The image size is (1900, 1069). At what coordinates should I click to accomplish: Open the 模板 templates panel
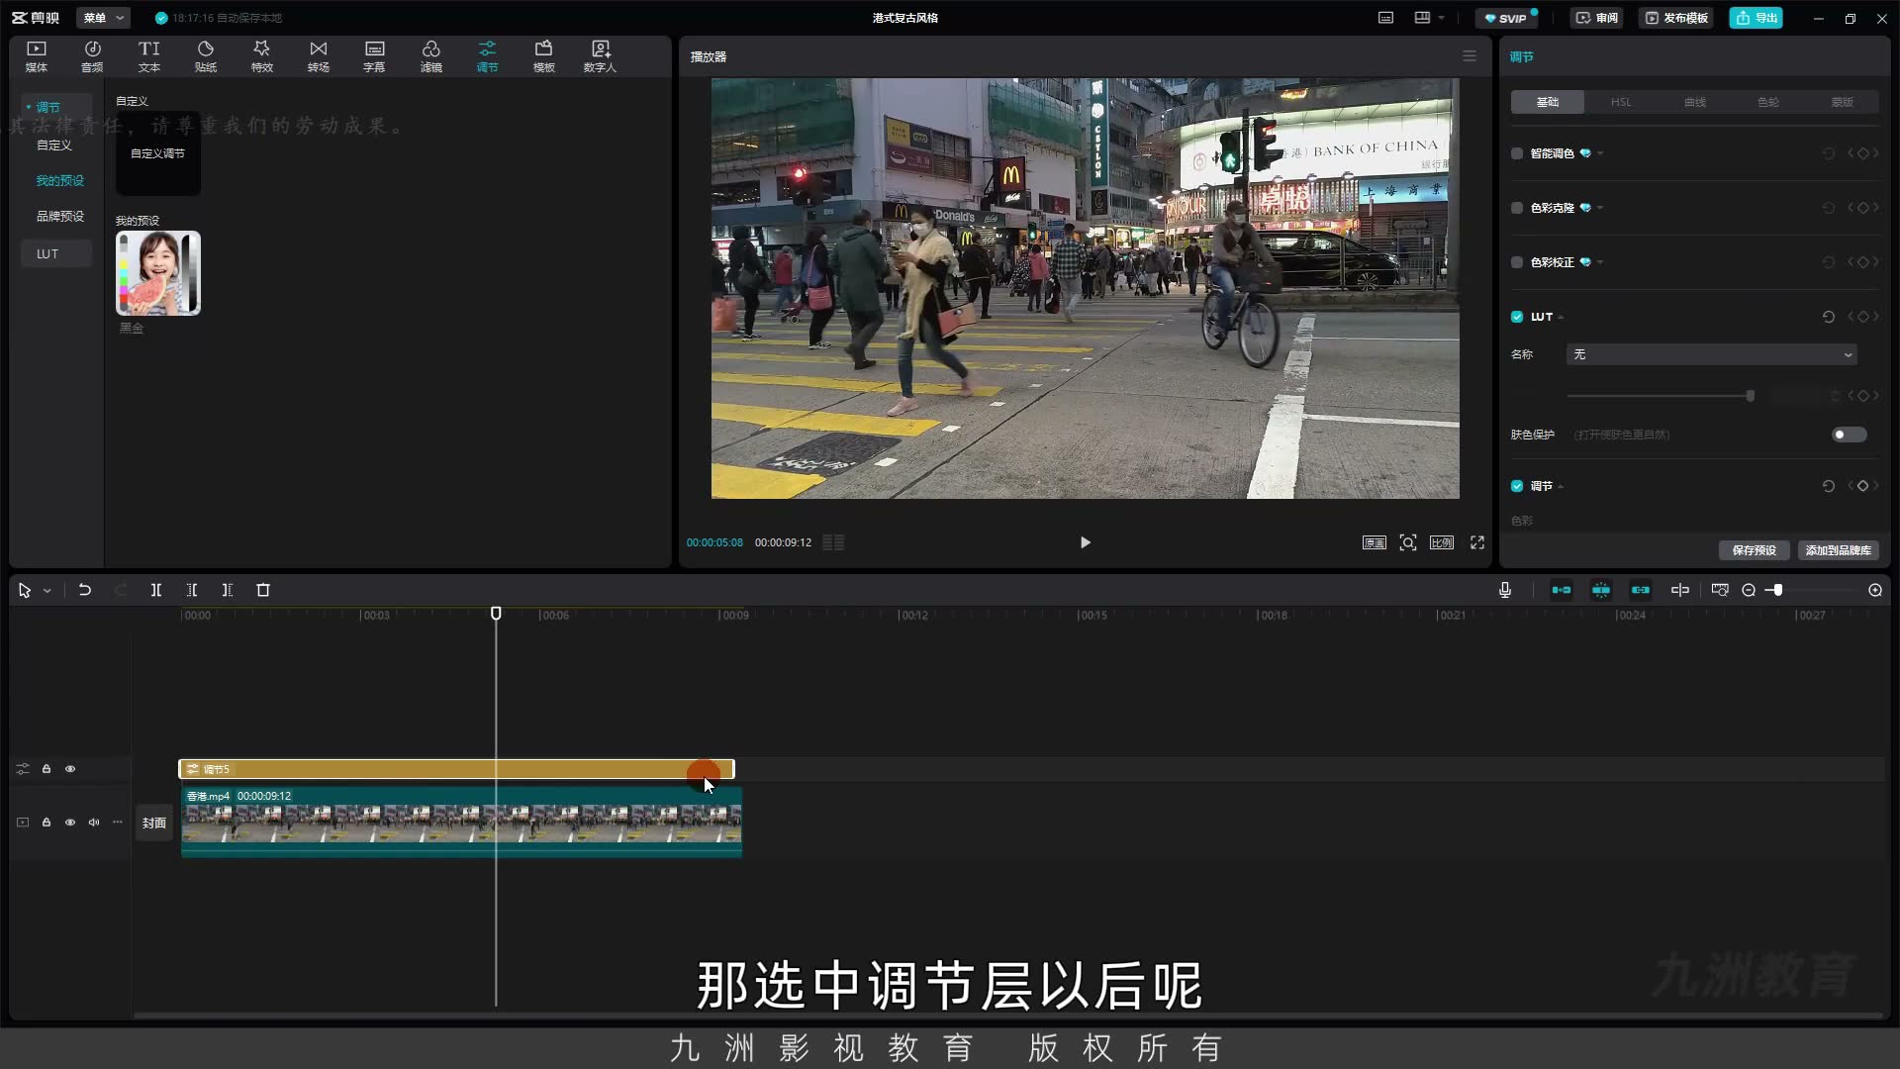pos(544,56)
